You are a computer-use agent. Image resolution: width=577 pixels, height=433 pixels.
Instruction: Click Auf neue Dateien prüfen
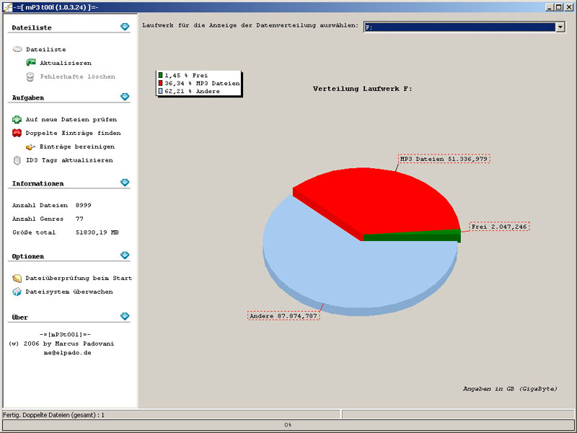click(x=71, y=120)
